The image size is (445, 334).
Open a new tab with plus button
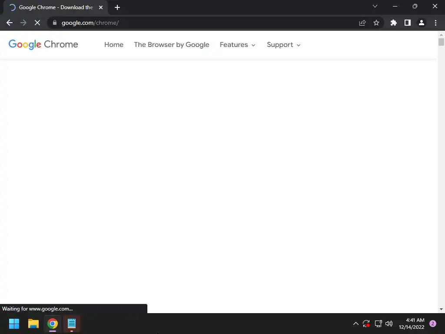click(x=117, y=7)
